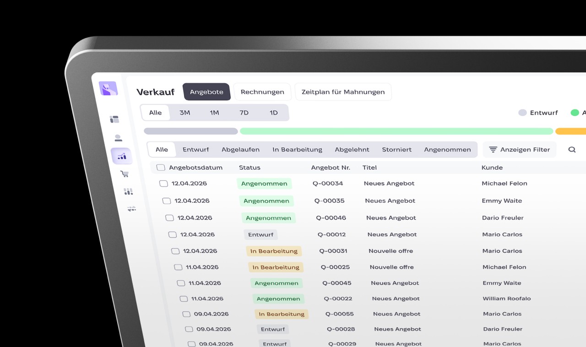Image resolution: width=586 pixels, height=347 pixels.
Task: Click the magnifier search icon
Action: point(572,149)
